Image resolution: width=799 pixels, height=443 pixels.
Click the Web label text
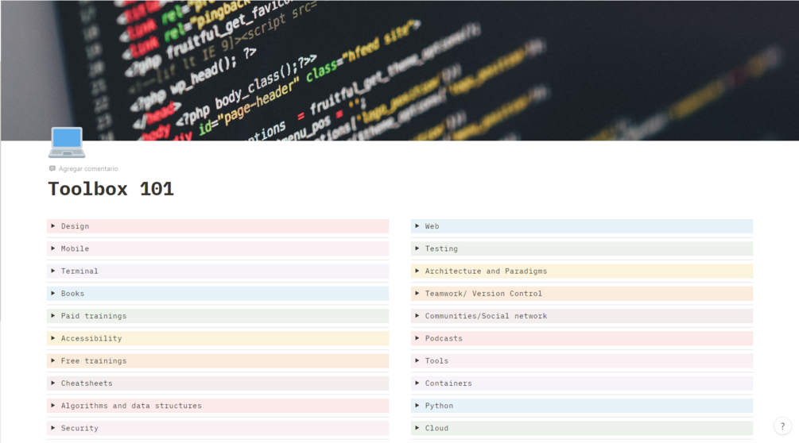click(x=432, y=226)
